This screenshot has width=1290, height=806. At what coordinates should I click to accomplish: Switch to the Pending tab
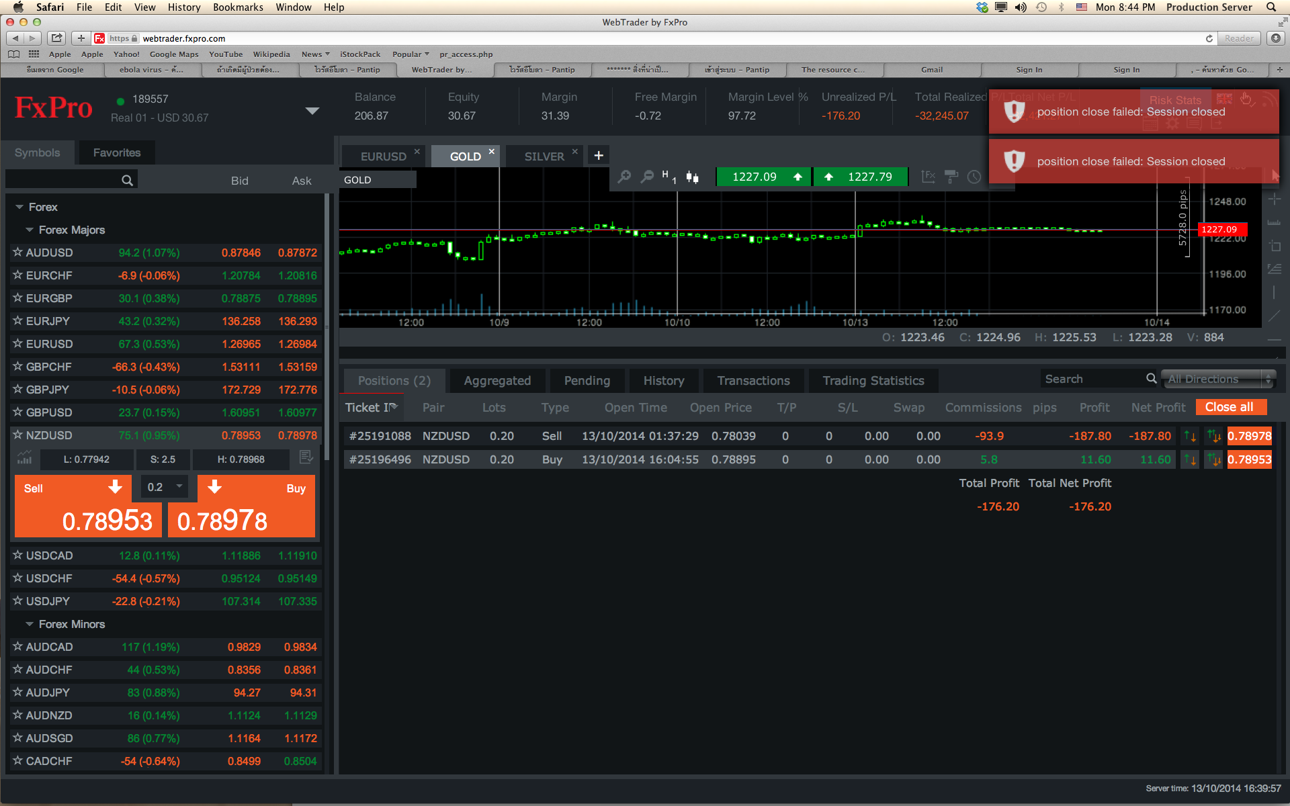click(587, 381)
